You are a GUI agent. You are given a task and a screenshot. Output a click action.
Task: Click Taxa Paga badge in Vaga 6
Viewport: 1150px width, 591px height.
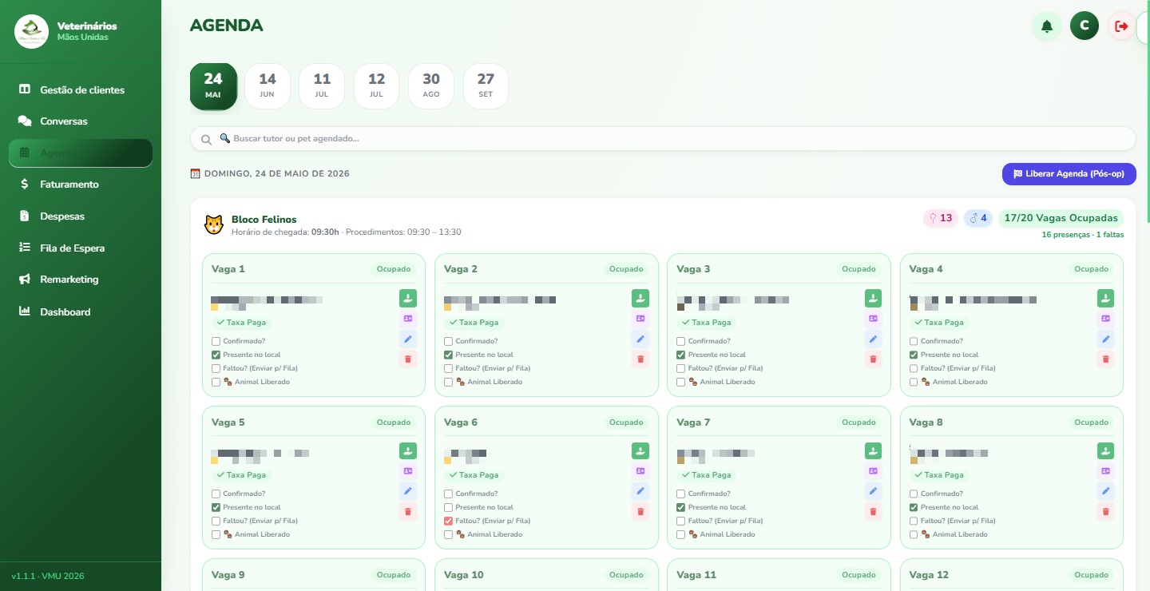[x=474, y=475]
